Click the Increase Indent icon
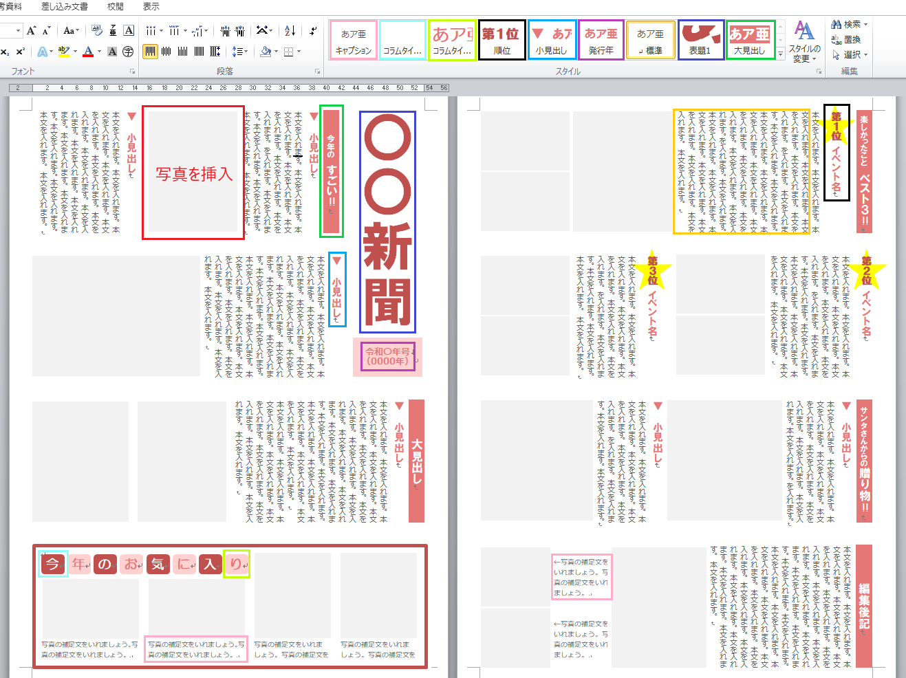Viewport: 906px width, 678px height. [240, 31]
